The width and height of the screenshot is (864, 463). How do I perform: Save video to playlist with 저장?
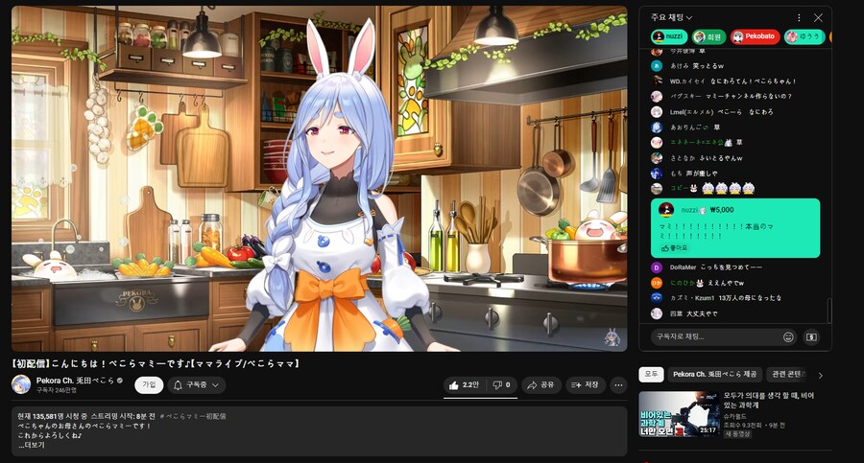coord(585,384)
